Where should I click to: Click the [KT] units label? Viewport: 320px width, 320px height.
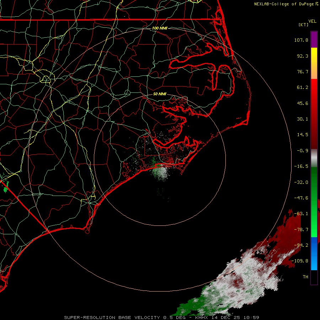(303, 25)
